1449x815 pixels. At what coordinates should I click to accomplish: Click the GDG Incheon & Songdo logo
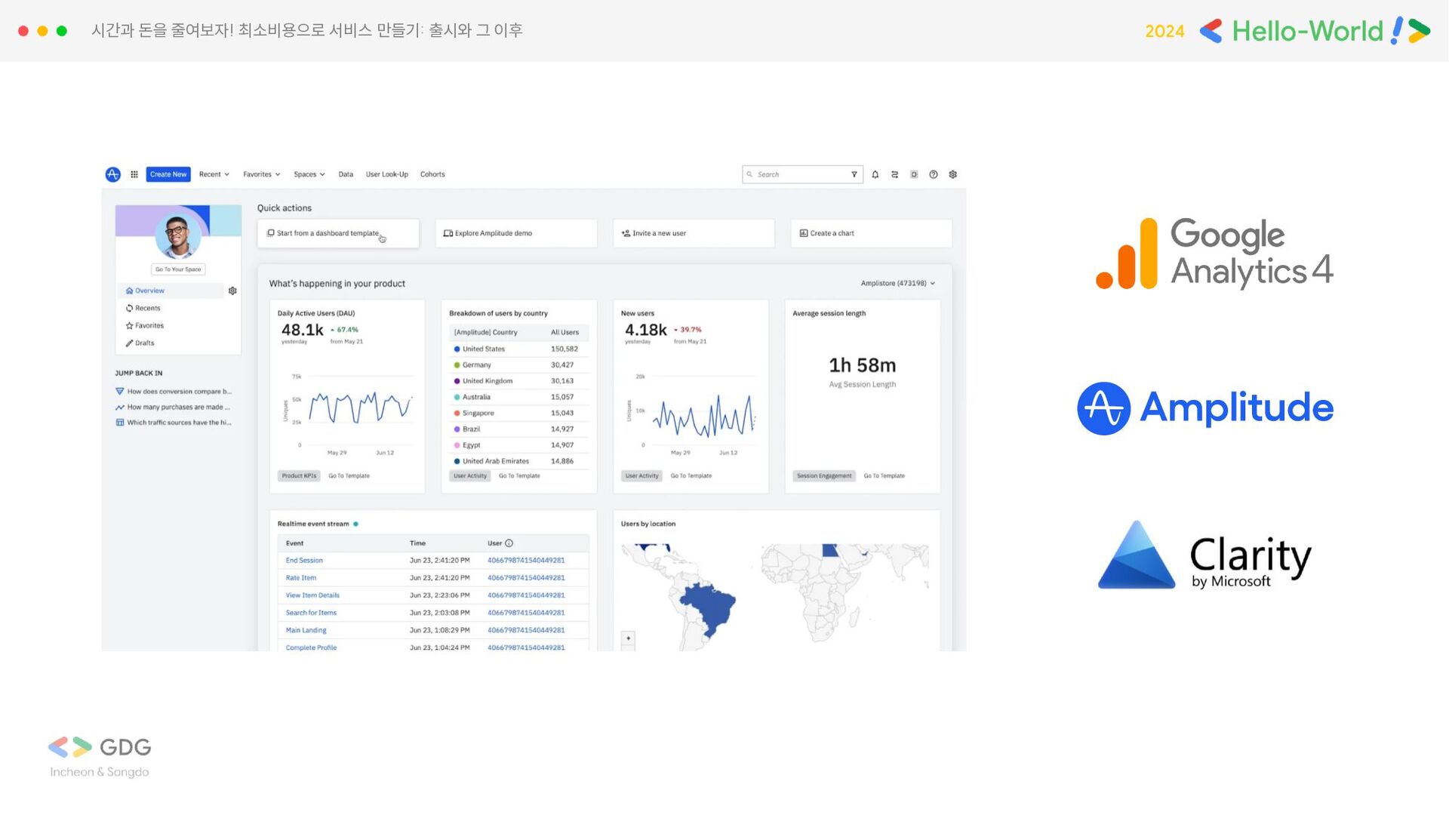pyautogui.click(x=100, y=757)
